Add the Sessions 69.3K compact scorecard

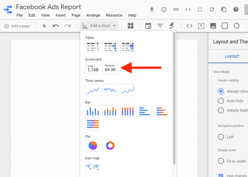click(110, 68)
